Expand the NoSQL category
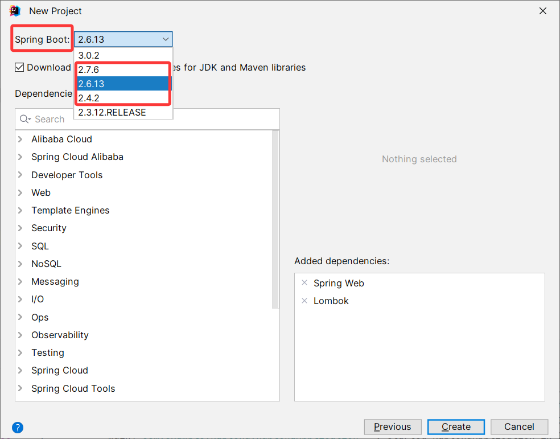The image size is (560, 439). (x=20, y=264)
